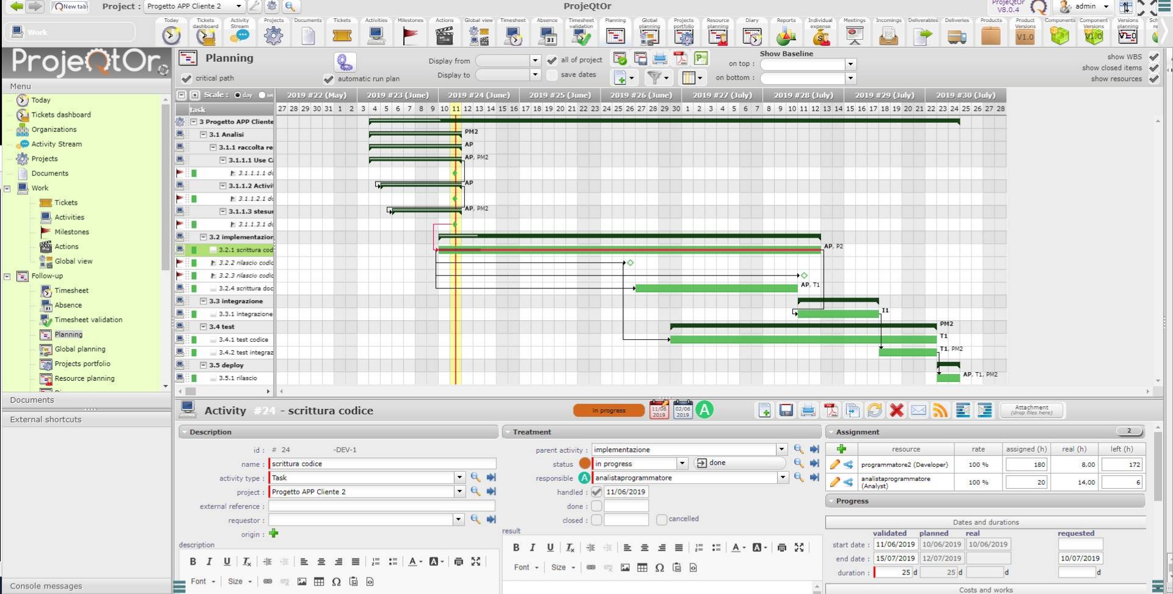This screenshot has width=1173, height=594.
Task: Export planning to PDF icon
Action: coord(680,59)
